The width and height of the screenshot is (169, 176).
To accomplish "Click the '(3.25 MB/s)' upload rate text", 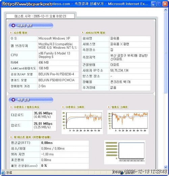I will tap(42, 127).
